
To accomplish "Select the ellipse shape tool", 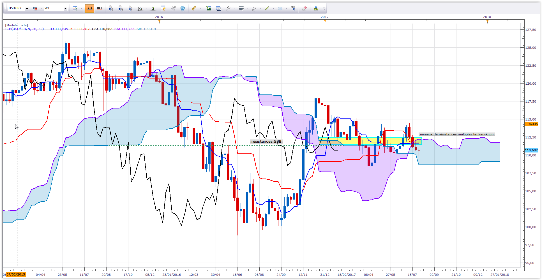I will (280, 8).
